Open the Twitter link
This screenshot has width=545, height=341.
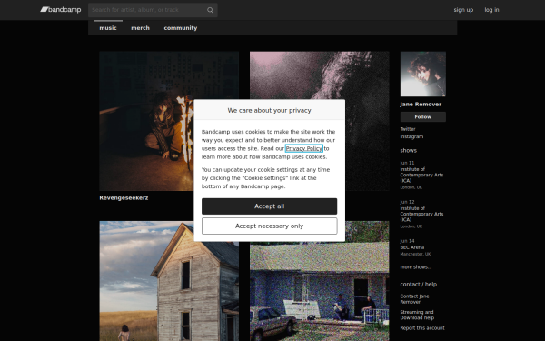408,129
